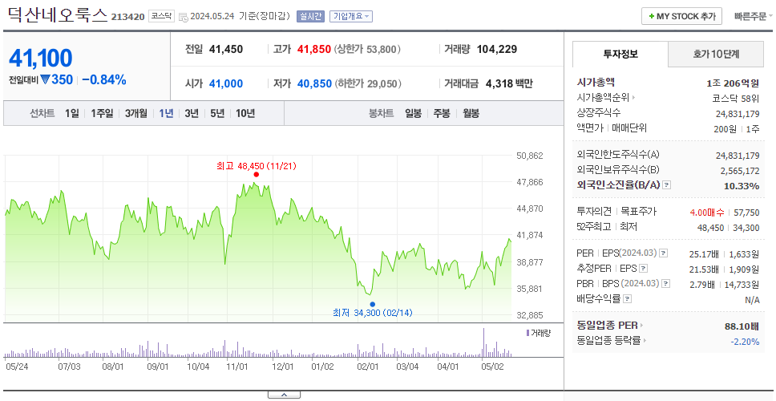Click the 동일업종 PER value 88.10배
This screenshot has height=401, width=776.
tap(742, 326)
